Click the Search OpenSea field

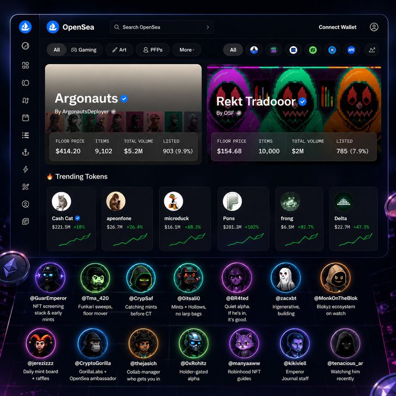tap(162, 27)
